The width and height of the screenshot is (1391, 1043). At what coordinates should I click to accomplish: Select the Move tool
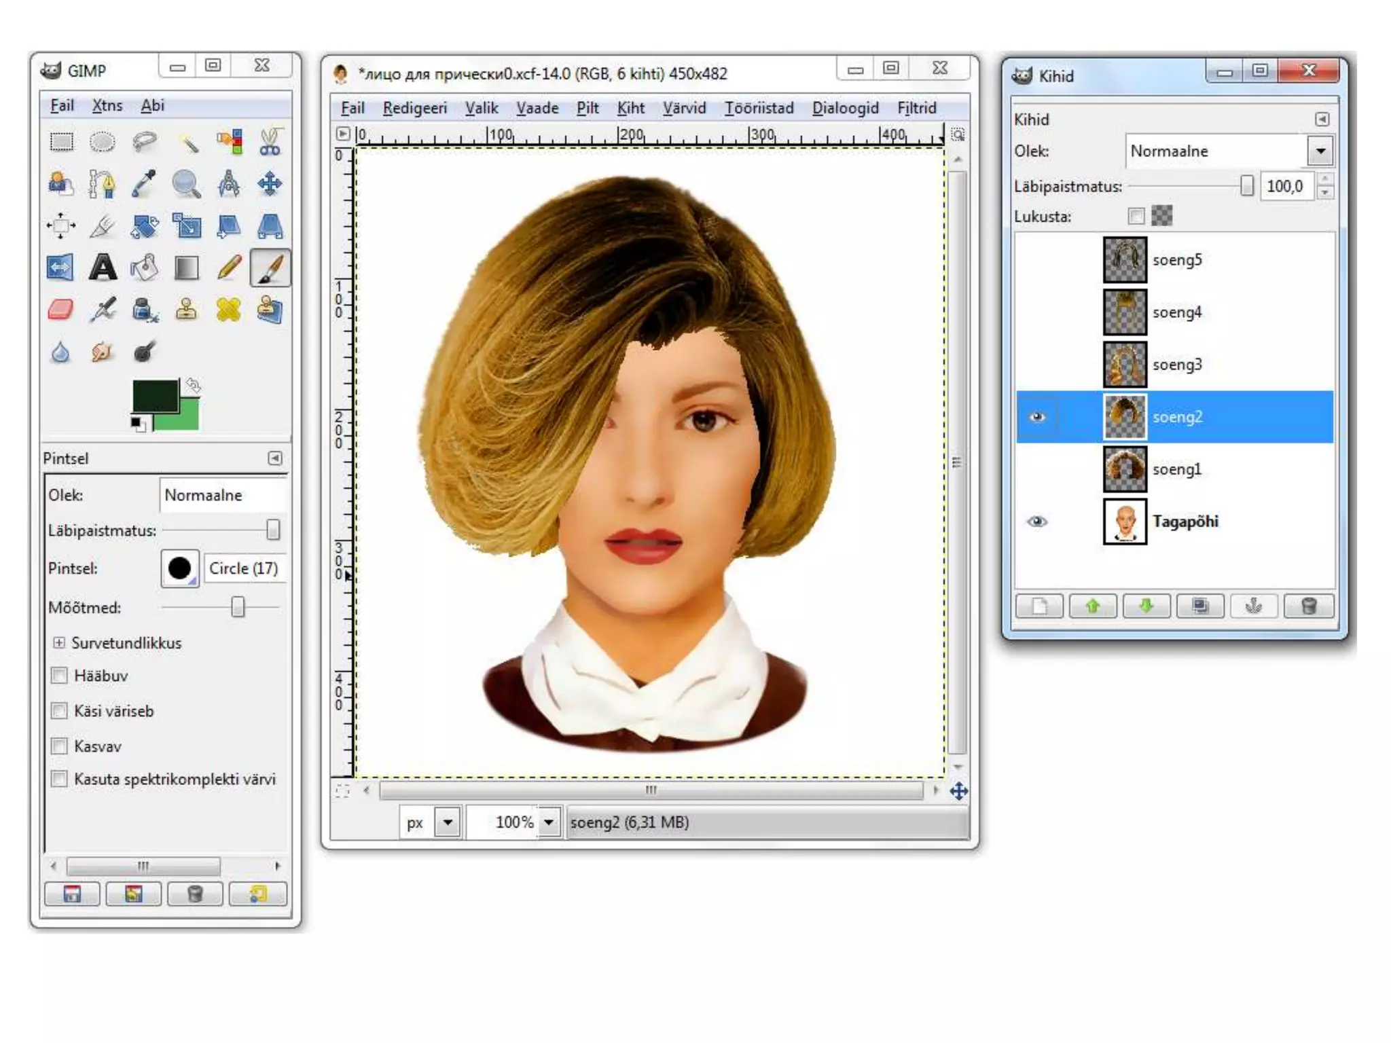tap(270, 184)
